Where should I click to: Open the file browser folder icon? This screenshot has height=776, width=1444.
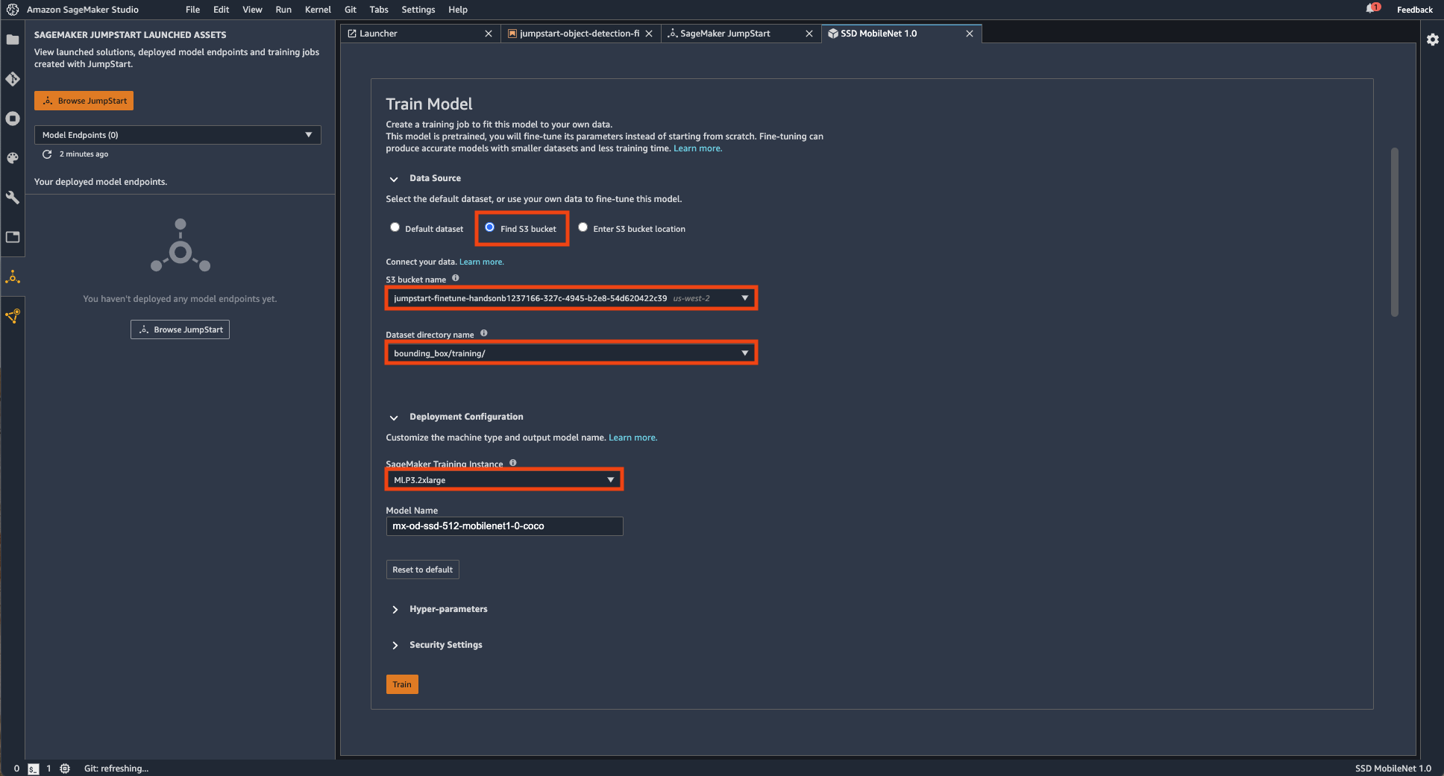[13, 40]
